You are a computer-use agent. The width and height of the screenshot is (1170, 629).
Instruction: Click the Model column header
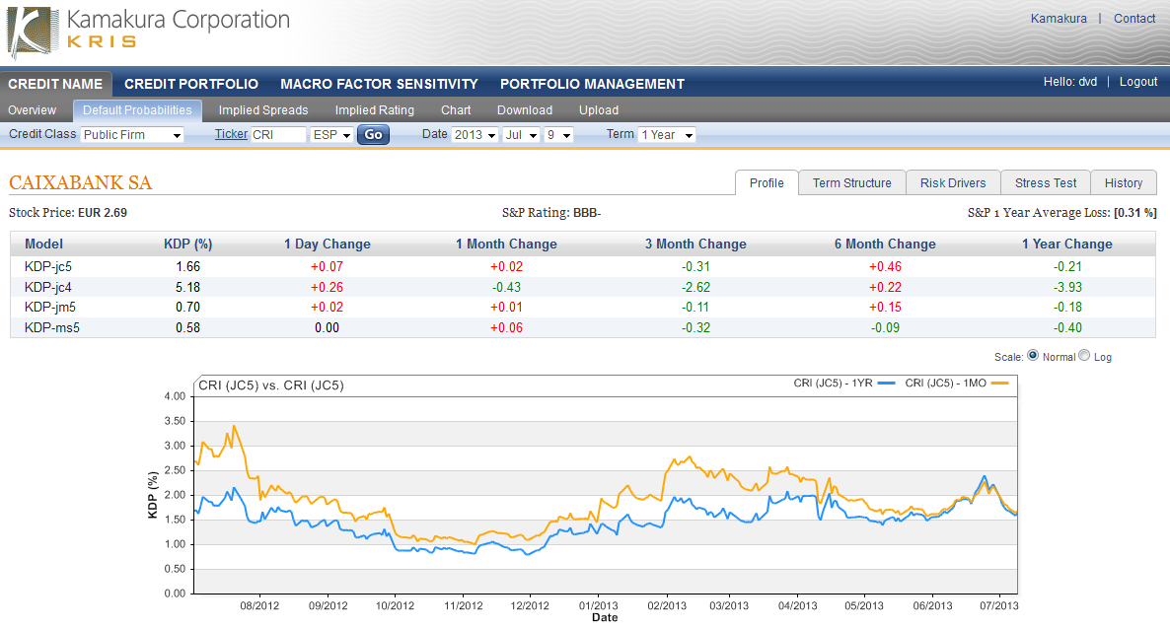(x=43, y=244)
